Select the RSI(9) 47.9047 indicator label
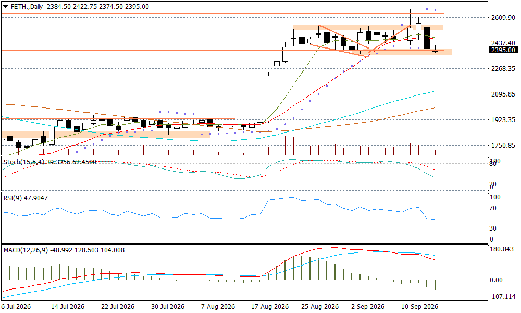The image size is (521, 313). point(26,198)
